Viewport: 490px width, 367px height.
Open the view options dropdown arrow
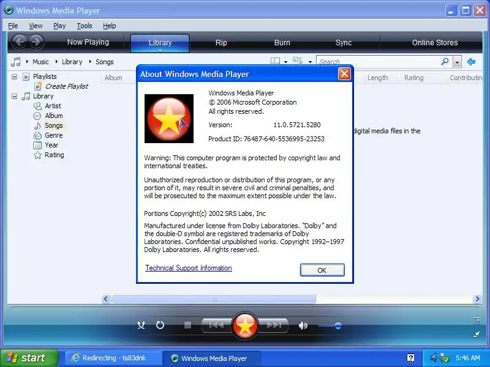coord(310,62)
